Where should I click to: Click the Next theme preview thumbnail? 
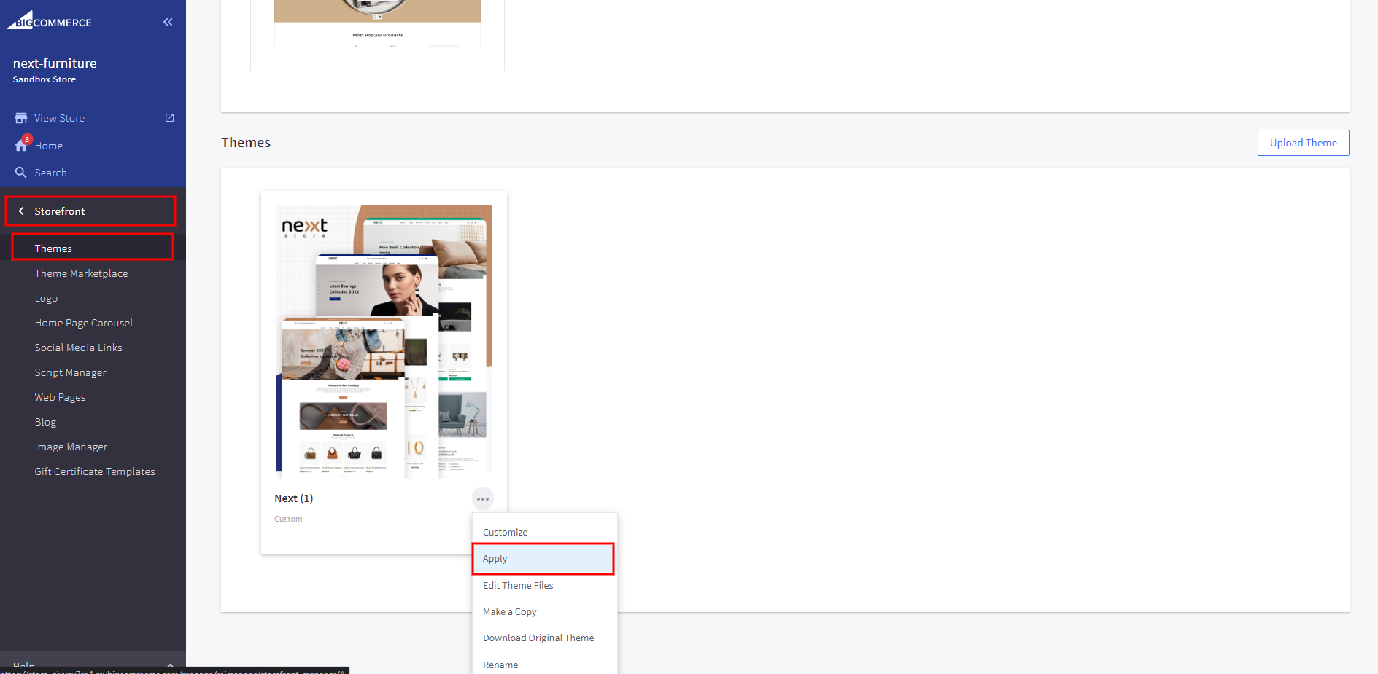(x=384, y=341)
